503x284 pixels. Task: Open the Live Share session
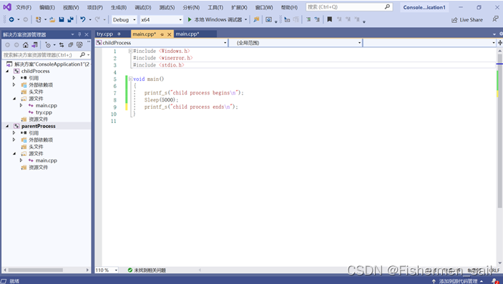467,20
